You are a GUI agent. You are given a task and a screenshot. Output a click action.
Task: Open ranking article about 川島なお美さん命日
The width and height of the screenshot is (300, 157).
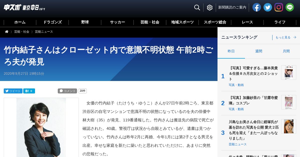click(x=253, y=130)
